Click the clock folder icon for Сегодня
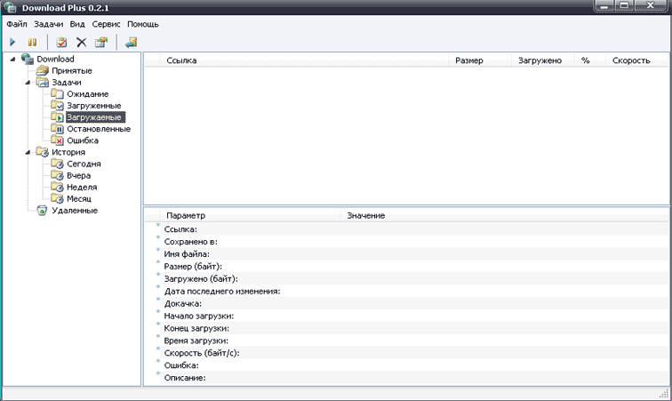Viewport: 672px width, 401px height. [58, 163]
